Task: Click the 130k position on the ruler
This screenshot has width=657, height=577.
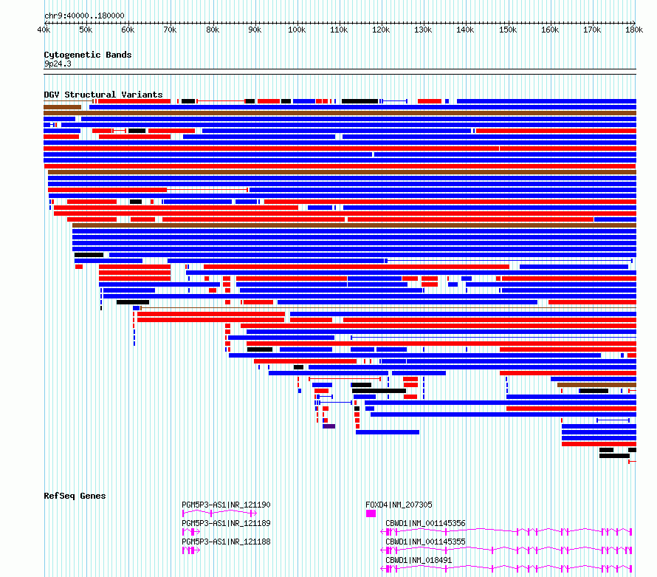Action: [x=423, y=30]
